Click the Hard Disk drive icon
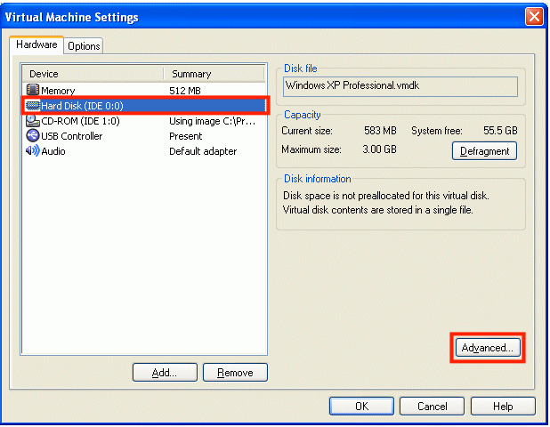Image resolution: width=550 pixels, height=427 pixels. 33,106
